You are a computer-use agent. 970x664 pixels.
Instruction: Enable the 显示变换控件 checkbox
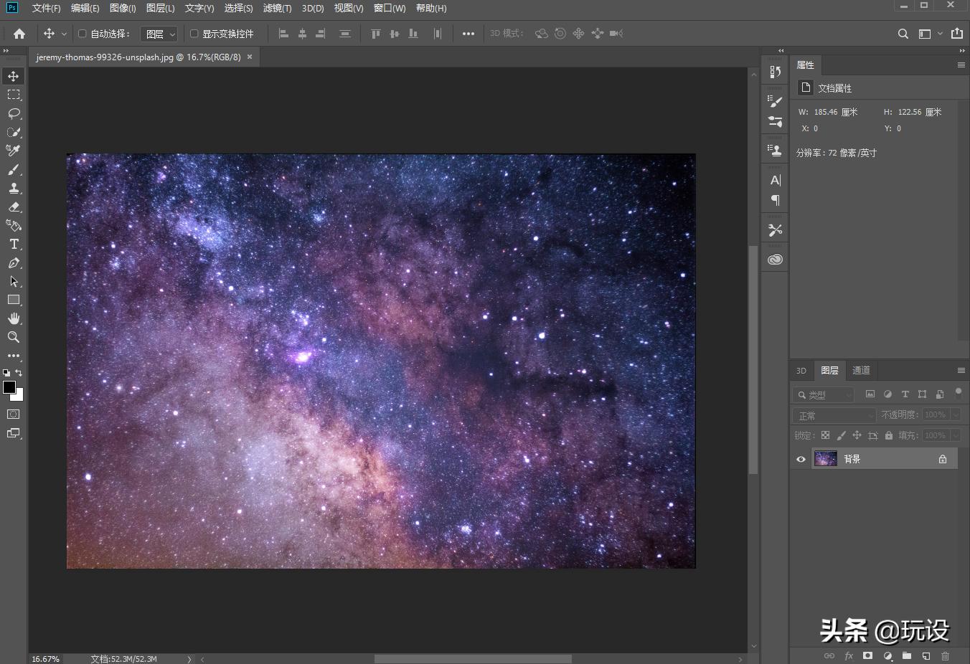point(194,34)
